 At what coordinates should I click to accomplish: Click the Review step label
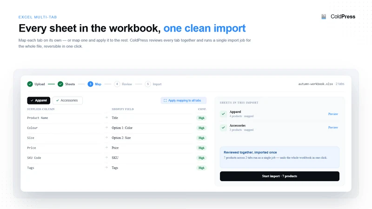click(x=127, y=84)
